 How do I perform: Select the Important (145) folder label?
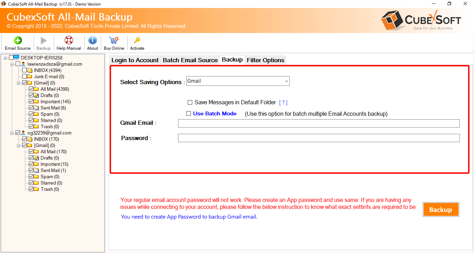(56, 101)
